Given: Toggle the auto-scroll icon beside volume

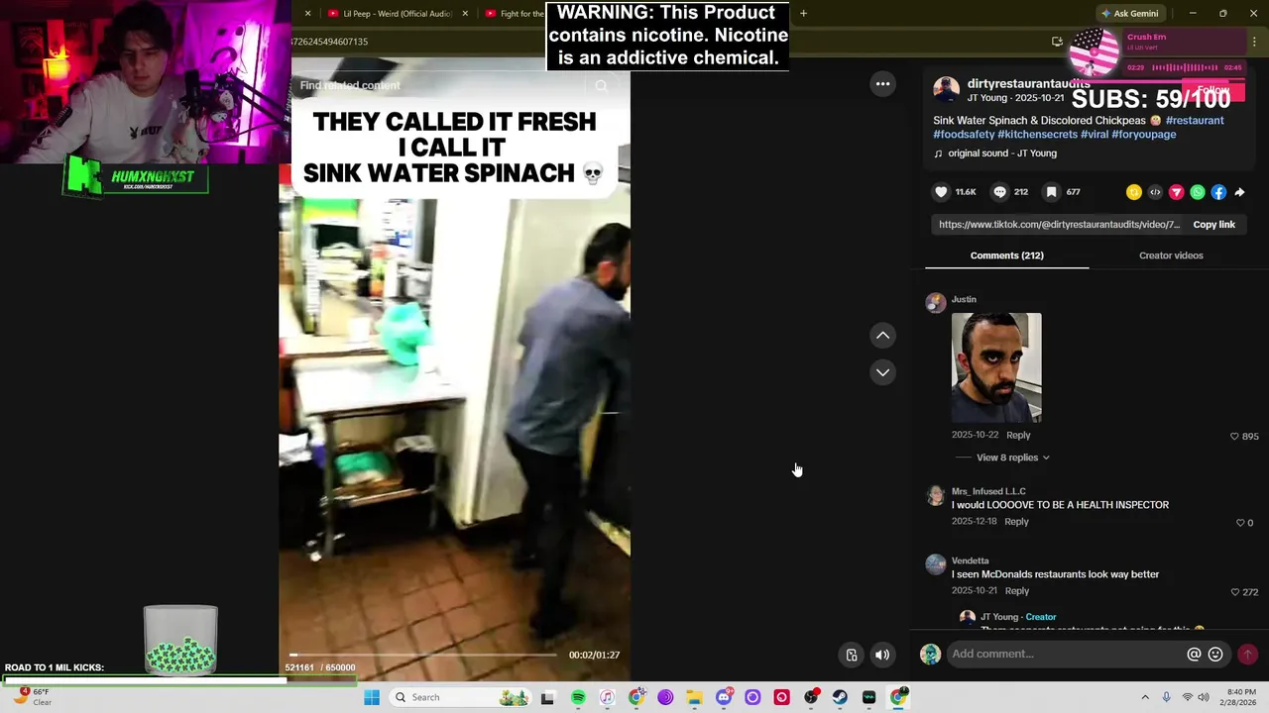Looking at the screenshot, I should click(852, 655).
